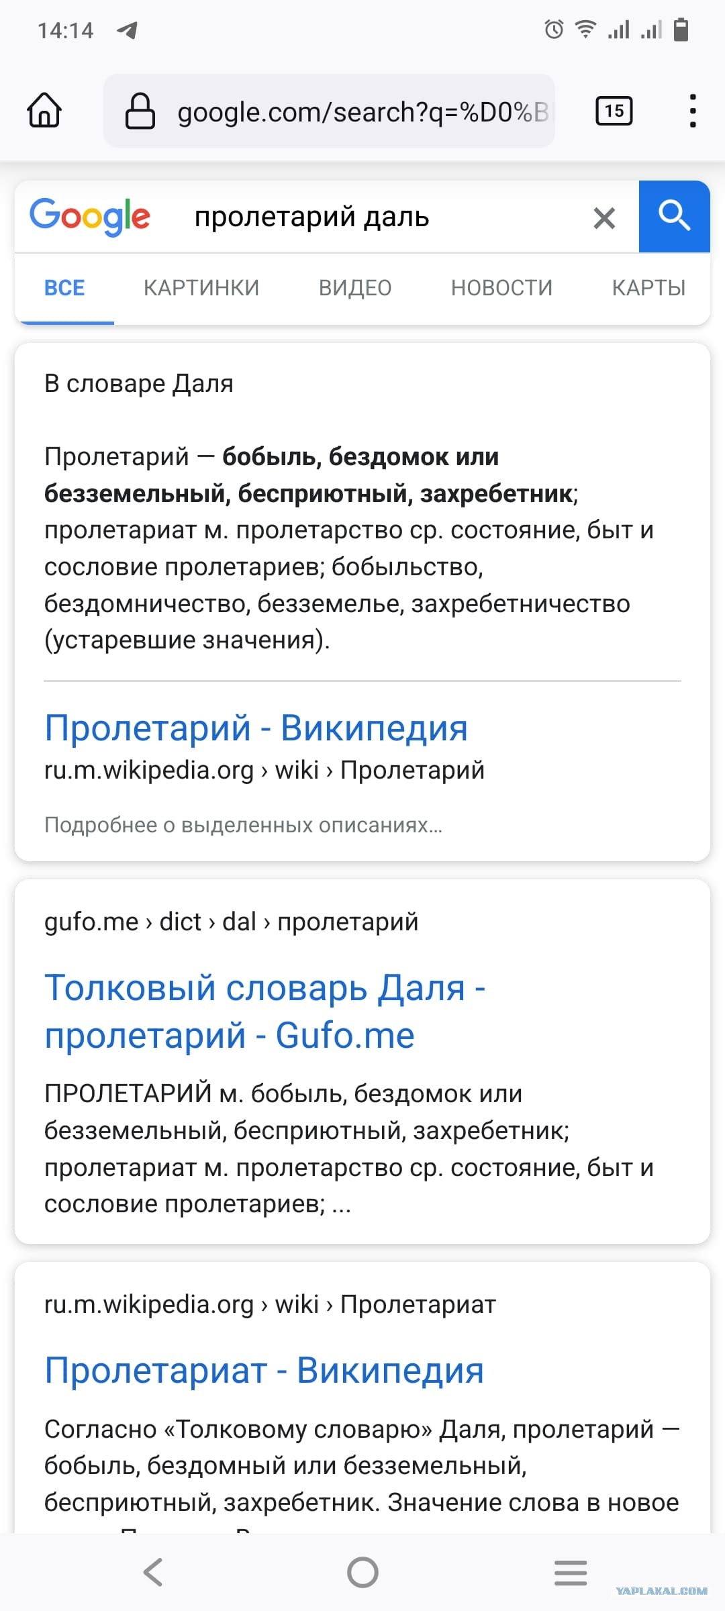Open the Пролетарий - Википедия link
The width and height of the screenshot is (725, 1611).
[x=256, y=728]
